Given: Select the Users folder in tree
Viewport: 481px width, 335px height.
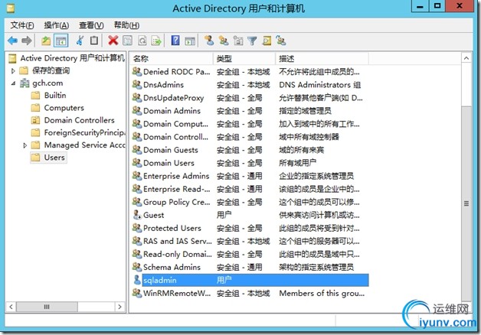Looking at the screenshot, I should (x=54, y=158).
